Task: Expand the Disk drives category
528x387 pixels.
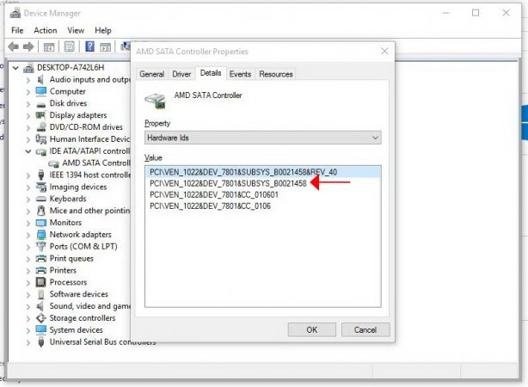Action: point(28,104)
